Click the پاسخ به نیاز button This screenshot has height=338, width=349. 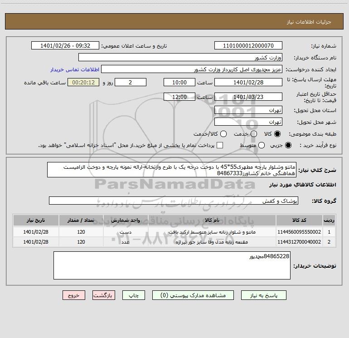click(263, 295)
